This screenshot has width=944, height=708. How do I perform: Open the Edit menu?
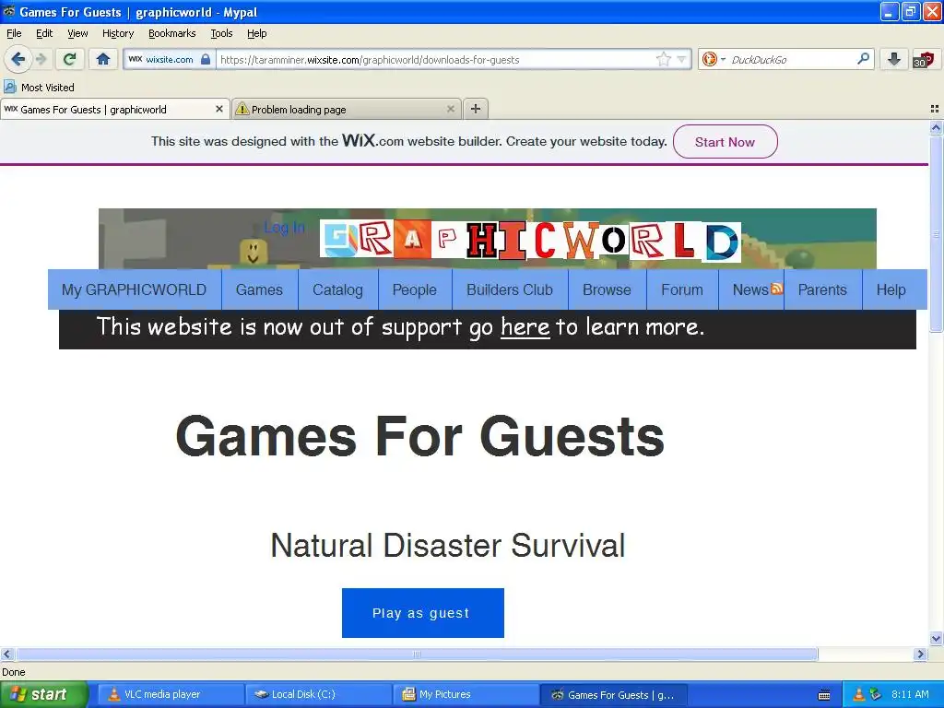[44, 33]
